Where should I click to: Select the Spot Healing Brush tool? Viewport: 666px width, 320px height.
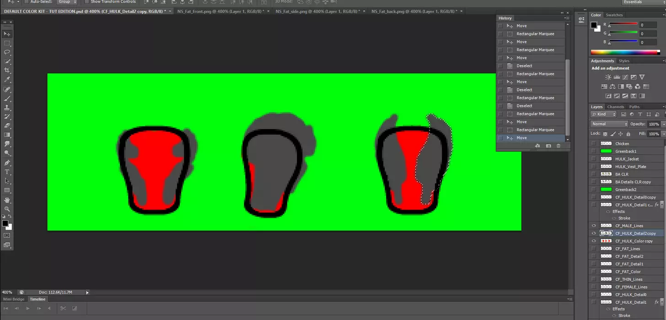pyautogui.click(x=7, y=89)
